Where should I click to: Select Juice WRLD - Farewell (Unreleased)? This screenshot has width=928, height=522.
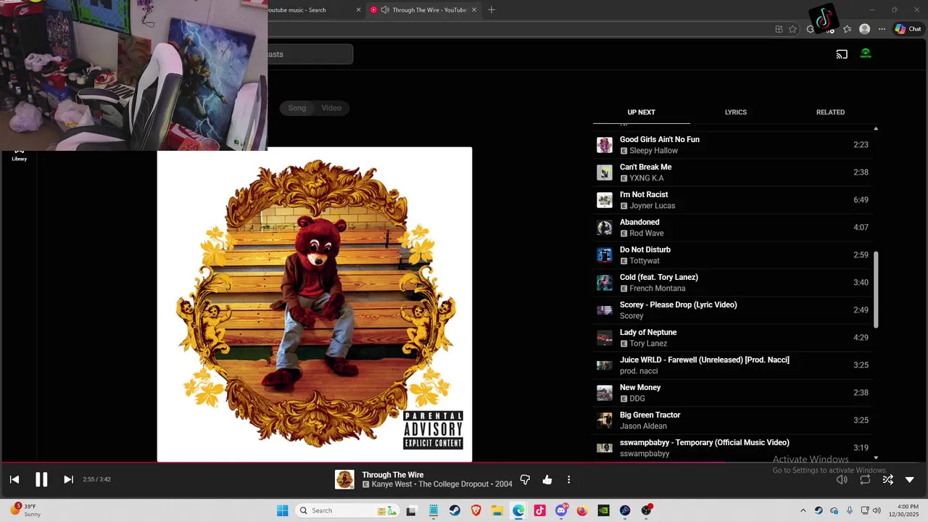pyautogui.click(x=732, y=365)
